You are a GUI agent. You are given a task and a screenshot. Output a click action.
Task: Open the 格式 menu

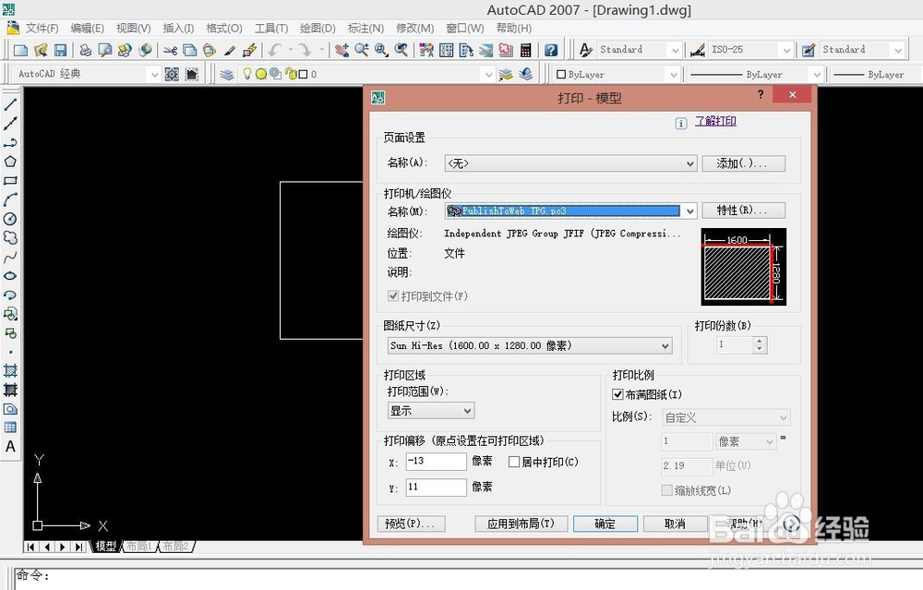click(x=222, y=28)
